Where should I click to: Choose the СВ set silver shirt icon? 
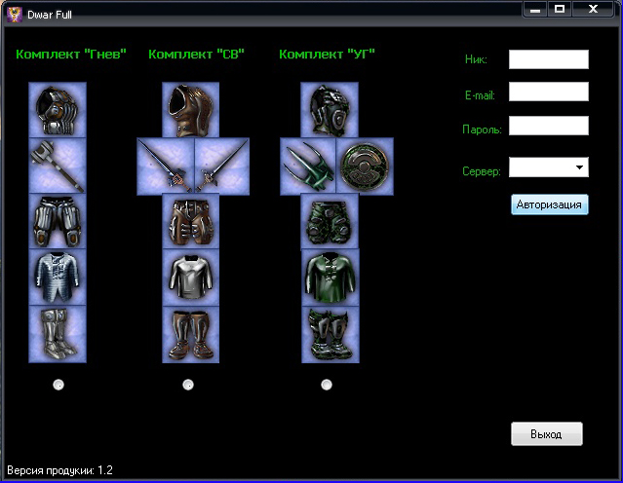(x=191, y=277)
